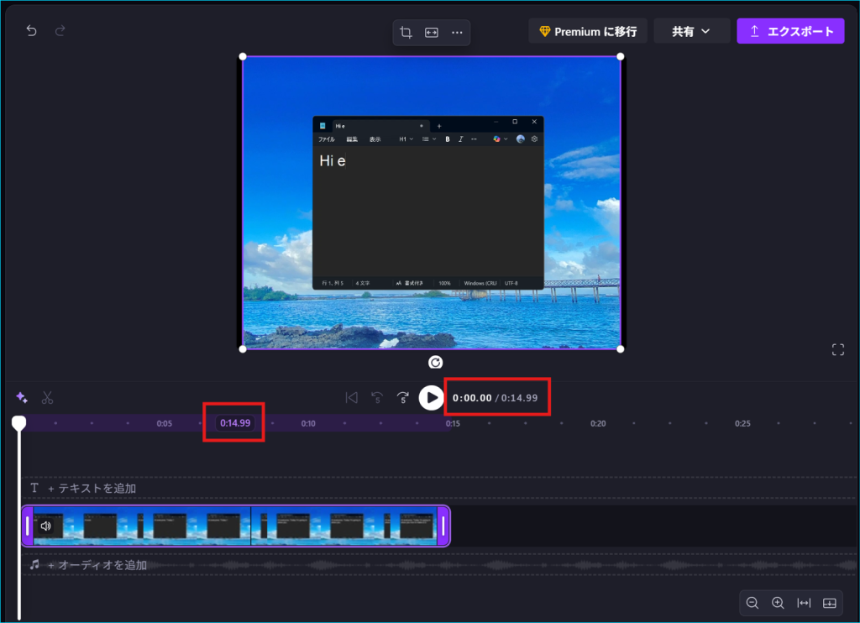Image resolution: width=860 pixels, height=623 pixels.
Task: Click the redo arrow icon
Action: [60, 31]
